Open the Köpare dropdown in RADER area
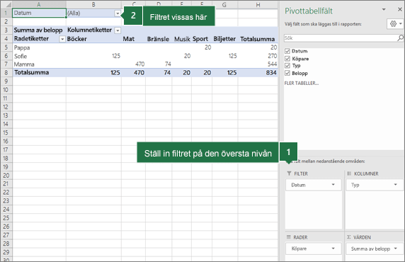 coord(333,249)
